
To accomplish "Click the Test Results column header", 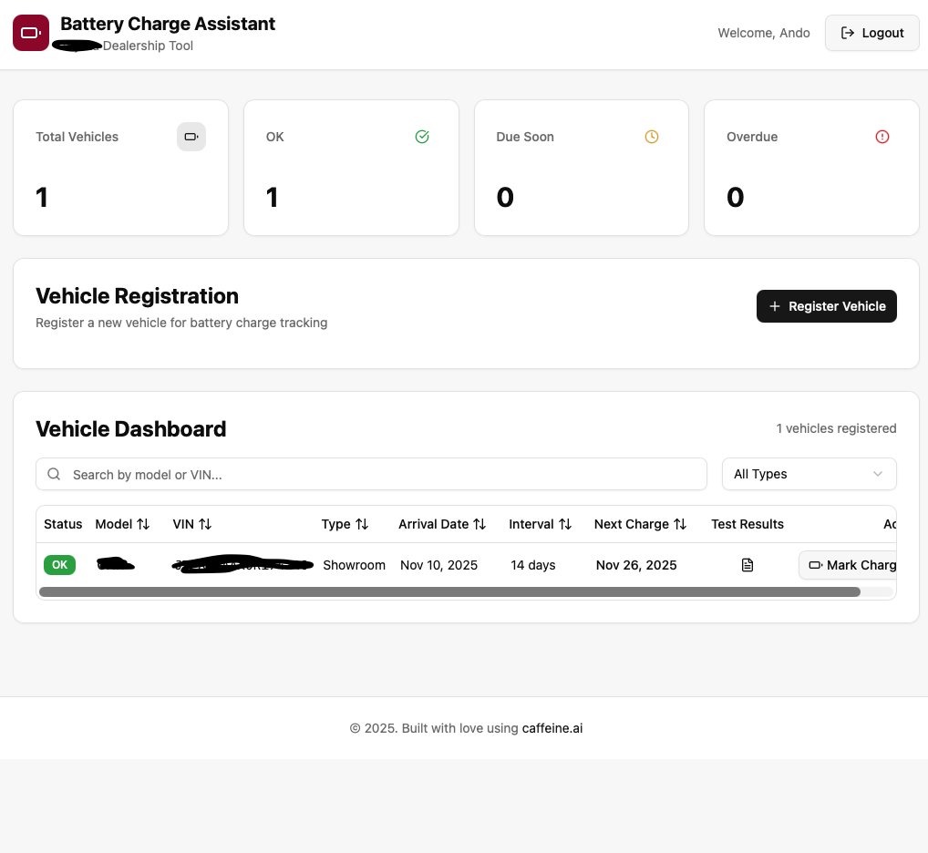I will [747, 524].
